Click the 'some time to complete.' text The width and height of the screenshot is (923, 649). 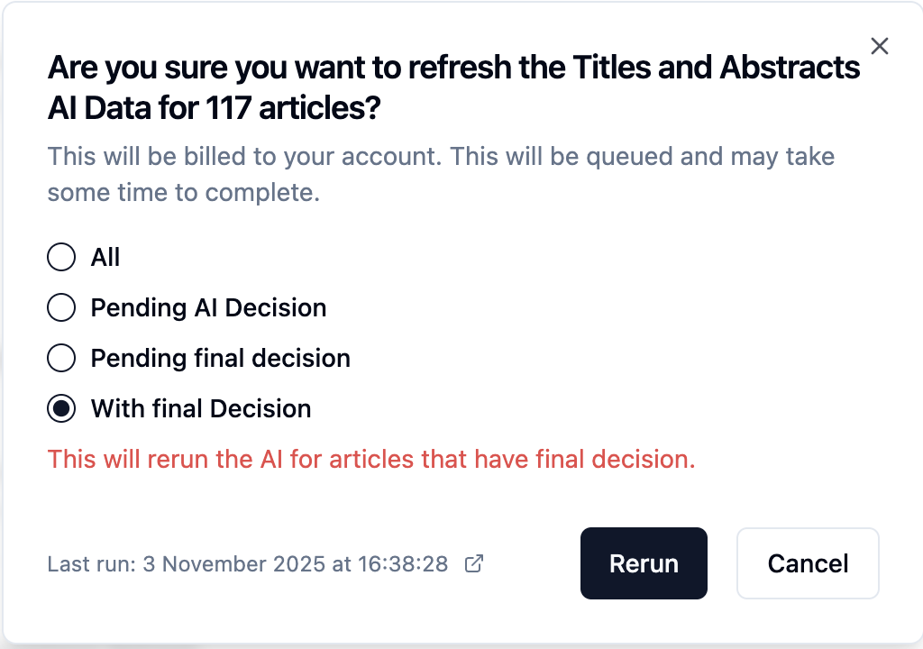click(x=184, y=193)
